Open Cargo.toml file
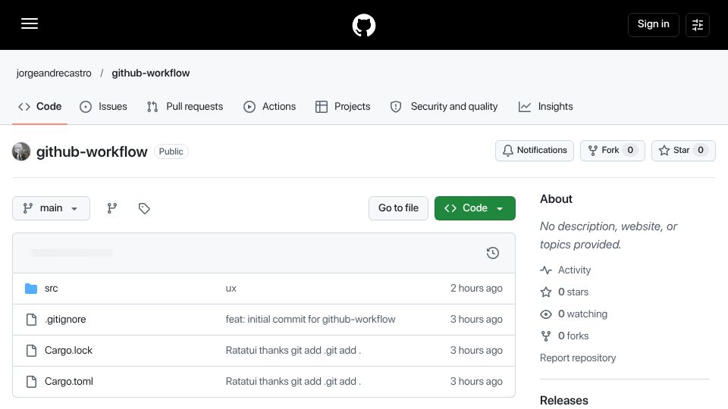This screenshot has width=728, height=409. pyautogui.click(x=69, y=382)
